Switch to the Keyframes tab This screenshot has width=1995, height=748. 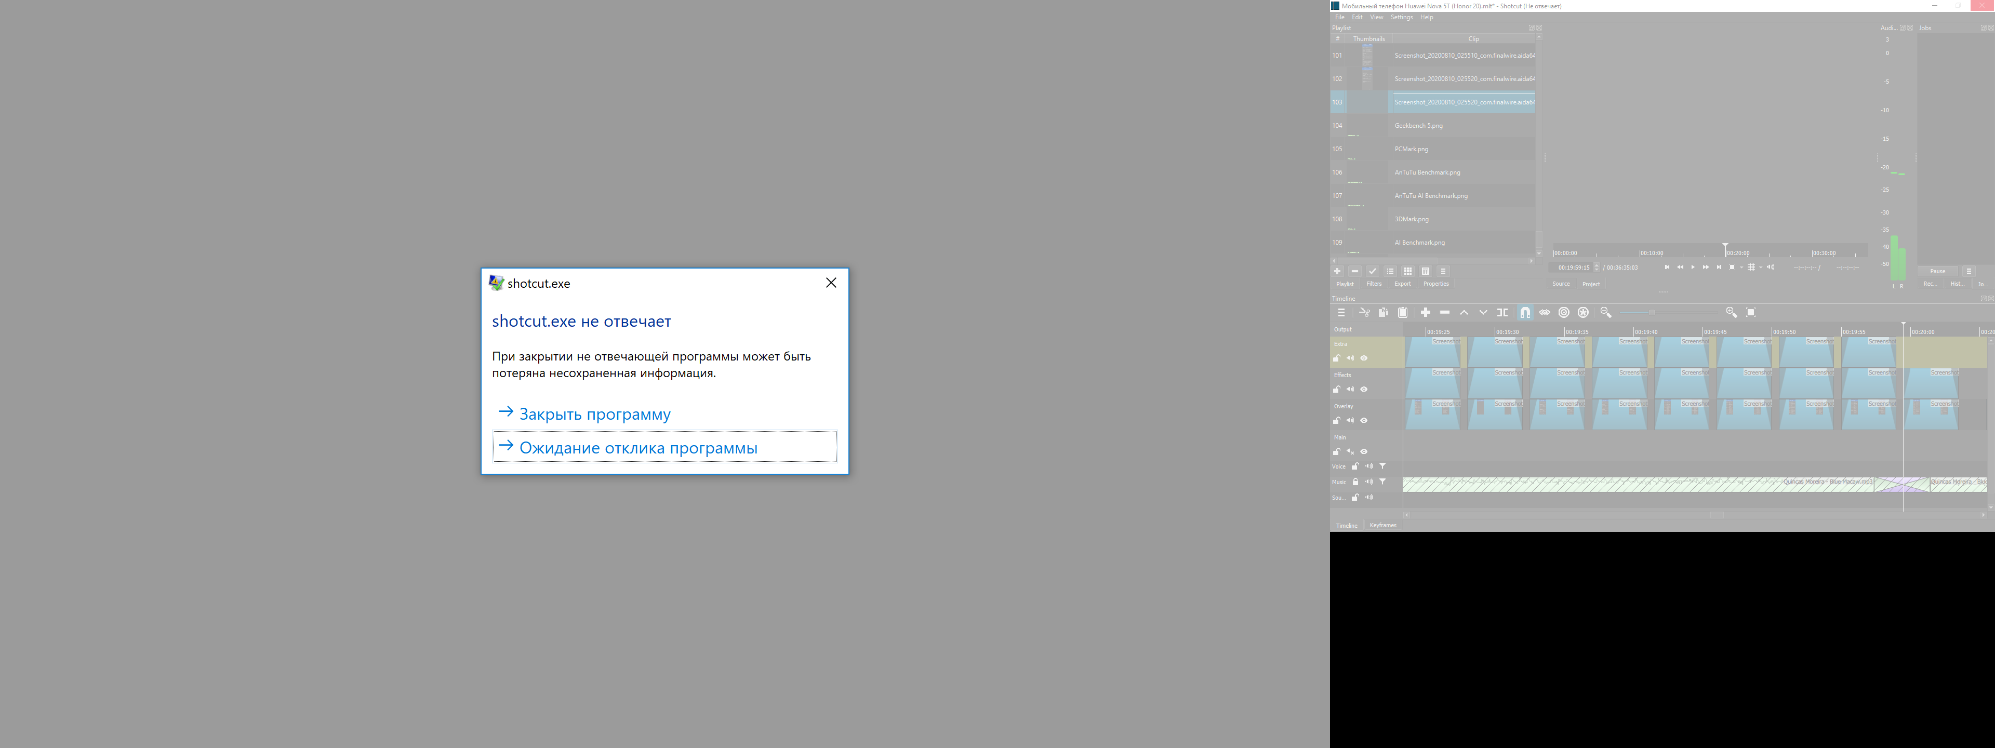1383,525
